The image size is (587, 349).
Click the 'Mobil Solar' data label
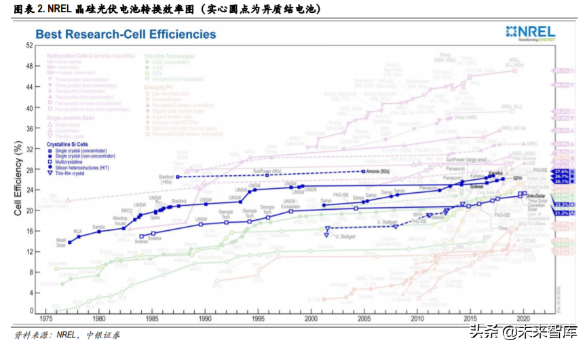pyautogui.click(x=61, y=242)
